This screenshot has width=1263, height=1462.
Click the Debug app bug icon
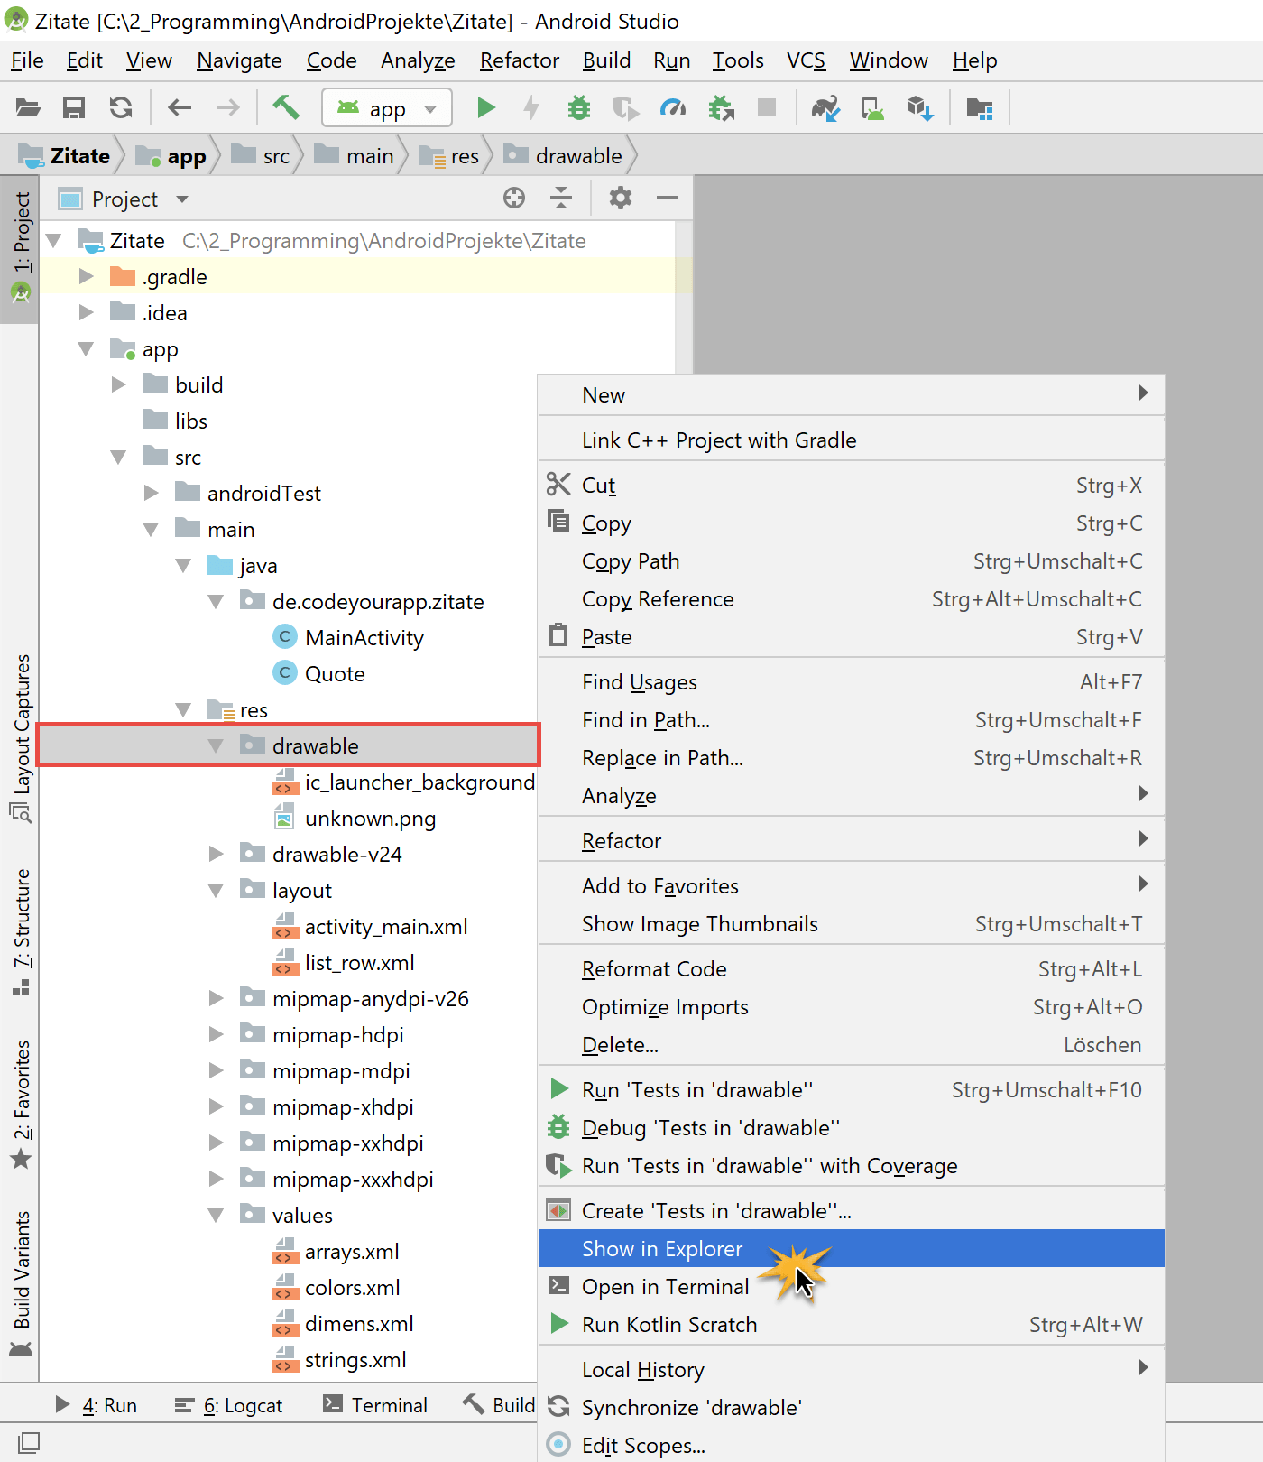[579, 108]
